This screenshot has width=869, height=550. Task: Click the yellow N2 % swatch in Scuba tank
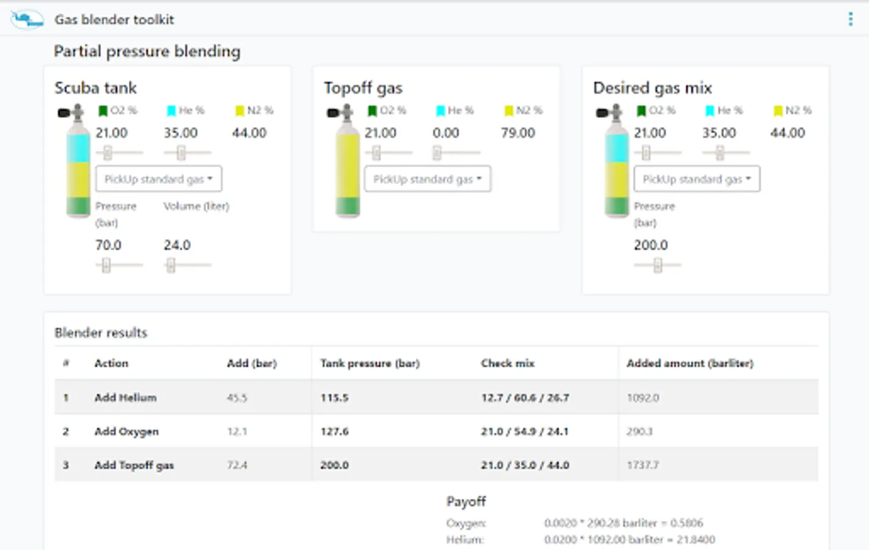[x=240, y=111]
